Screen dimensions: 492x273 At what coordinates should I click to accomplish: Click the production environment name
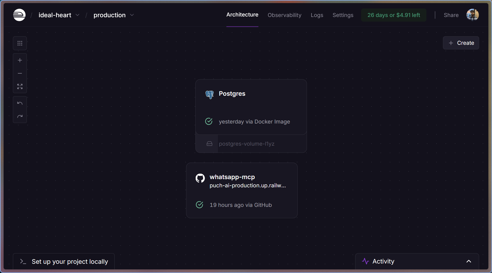(109, 15)
